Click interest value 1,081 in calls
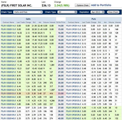 (x=52, y=65)
